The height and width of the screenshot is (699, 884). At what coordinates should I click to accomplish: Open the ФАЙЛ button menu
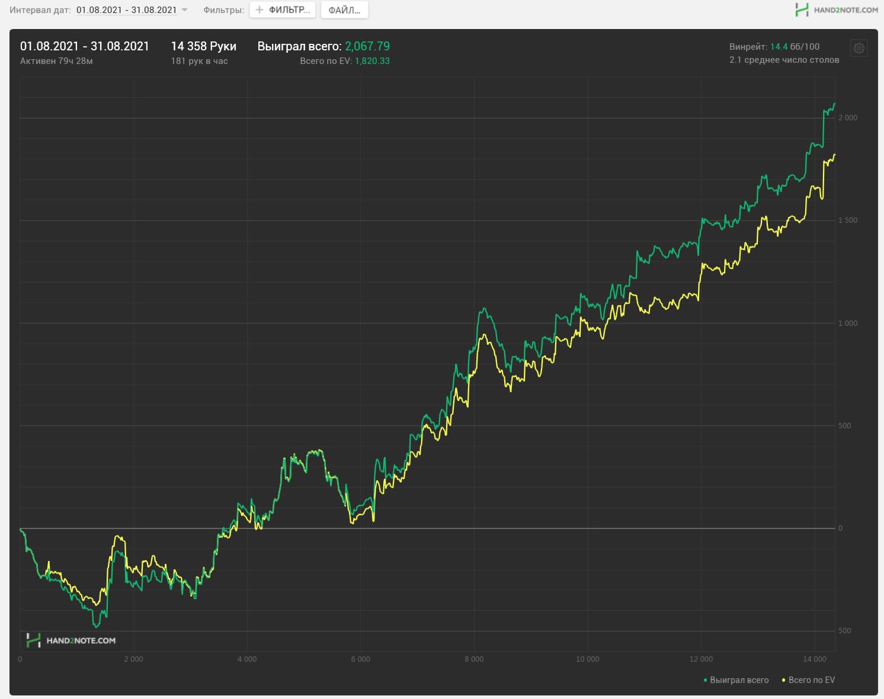pos(344,10)
